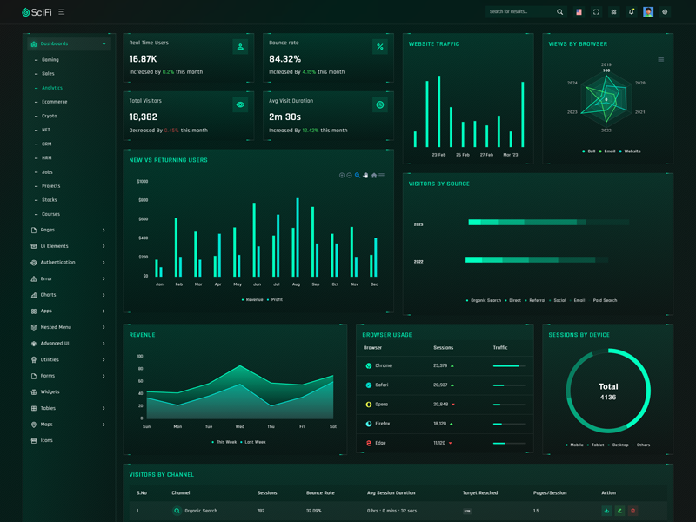Collapse sidebar with hamburger icon
This screenshot has height=522, width=696.
61,12
